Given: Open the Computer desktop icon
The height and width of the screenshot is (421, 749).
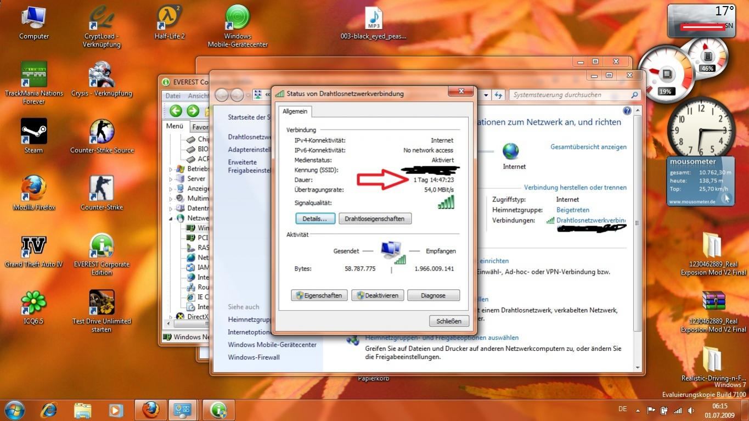Looking at the screenshot, I should pos(34,23).
